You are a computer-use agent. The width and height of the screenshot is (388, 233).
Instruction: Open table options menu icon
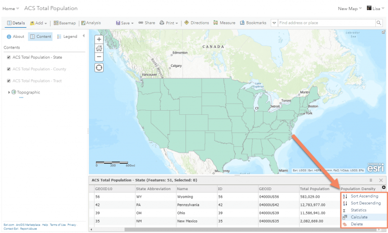pos(371,180)
